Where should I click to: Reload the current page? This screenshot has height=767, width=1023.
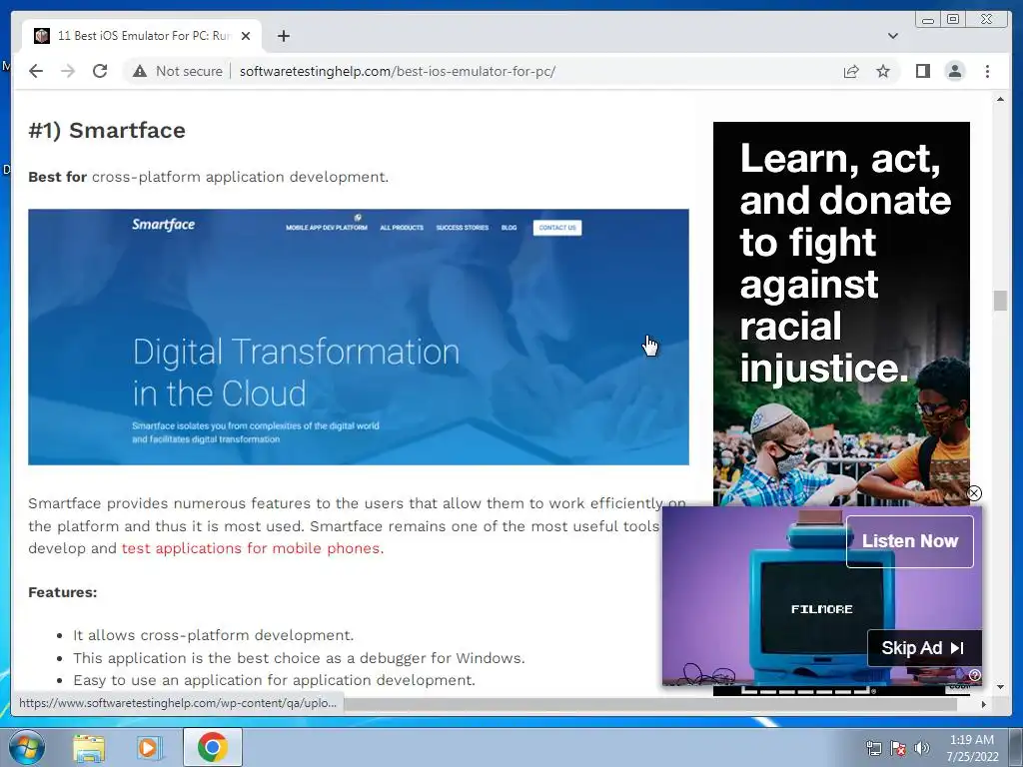click(100, 71)
